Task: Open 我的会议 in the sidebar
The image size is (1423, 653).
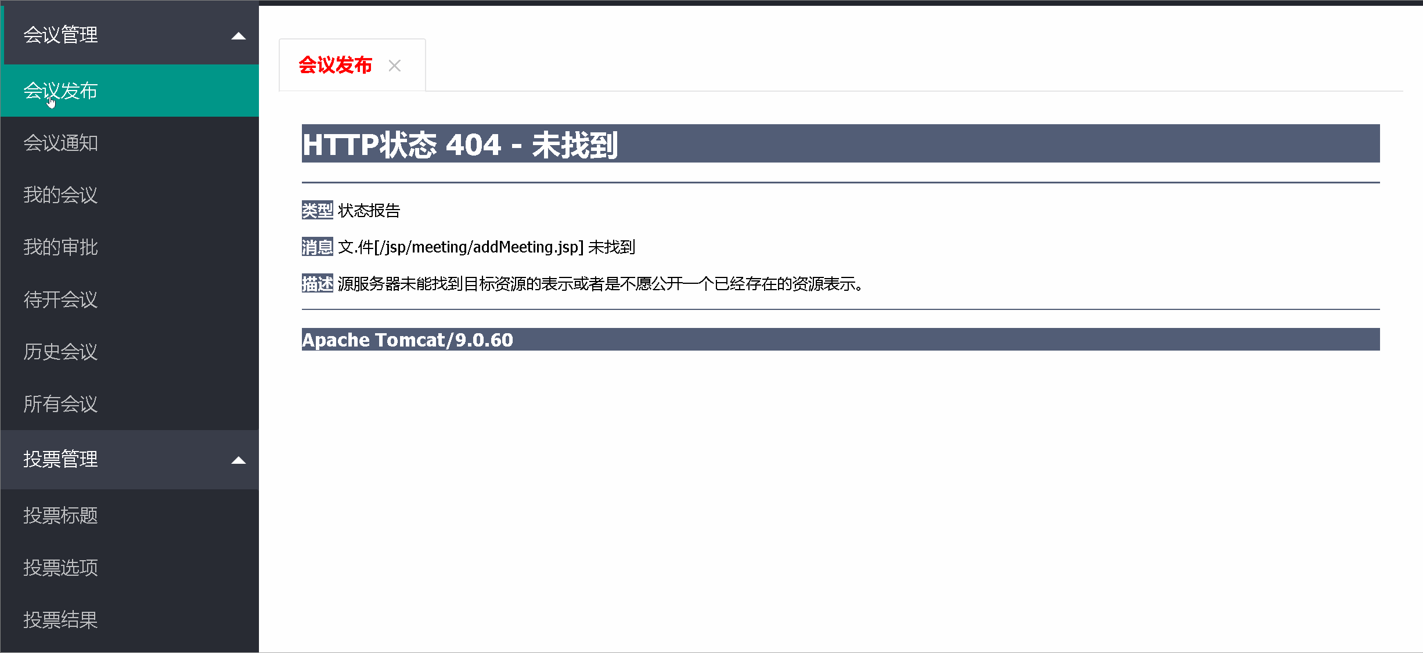Action: [x=60, y=195]
